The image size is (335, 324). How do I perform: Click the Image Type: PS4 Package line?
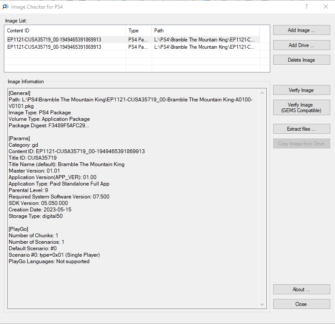click(x=40, y=113)
